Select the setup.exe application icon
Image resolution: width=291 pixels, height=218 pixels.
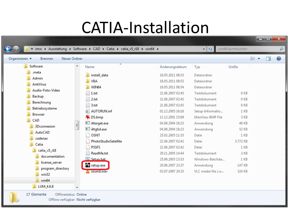88,165
